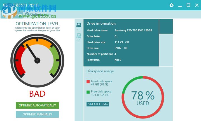The image size is (201, 121).
Task: Click the 78 % USED donut chart
Action: coord(143,97)
